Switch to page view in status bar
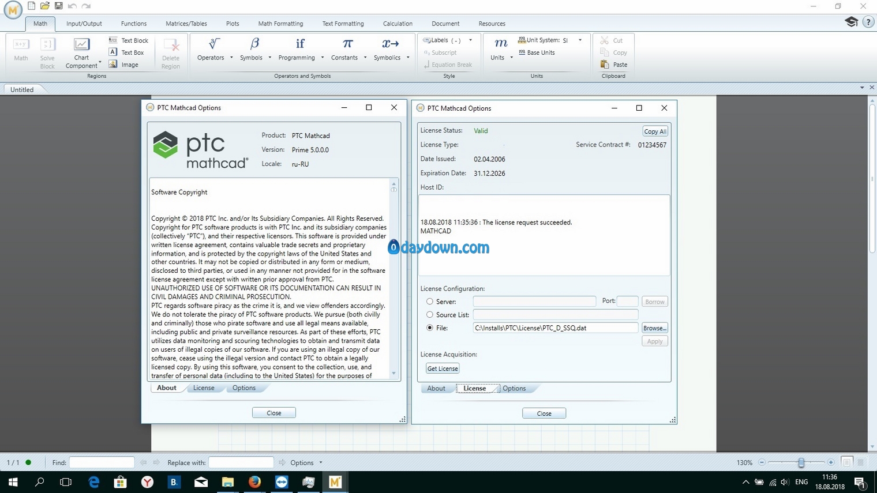This screenshot has width=877, height=493. click(846, 462)
